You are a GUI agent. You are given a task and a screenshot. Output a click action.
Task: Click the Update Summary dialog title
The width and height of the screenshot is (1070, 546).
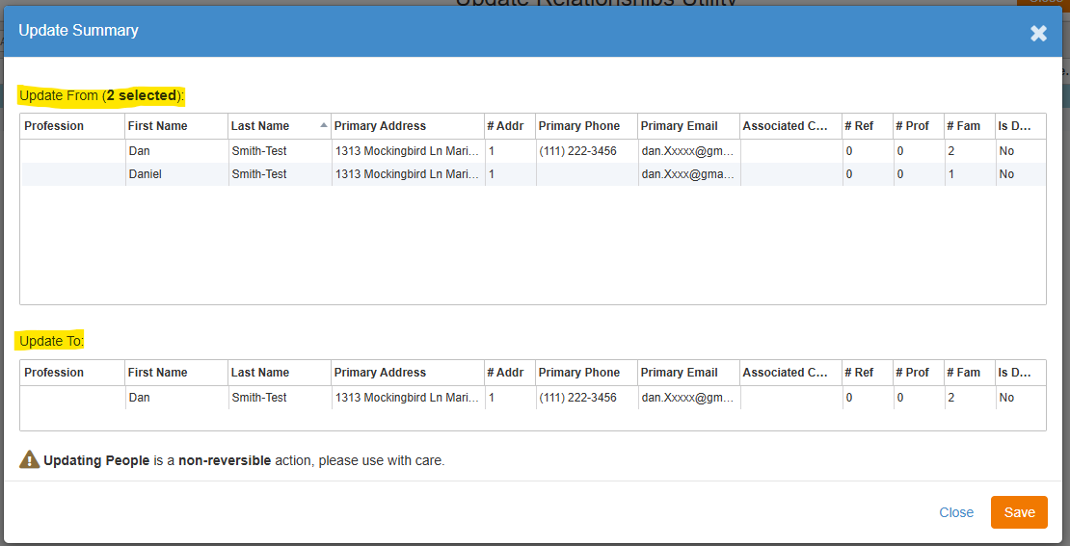click(78, 30)
